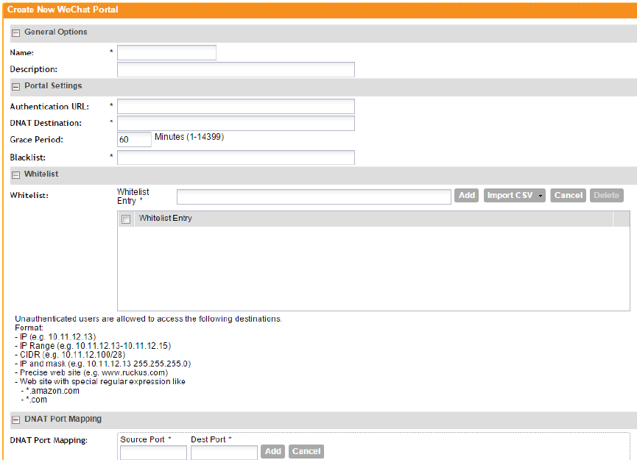Screen dimensions: 637x460
Task: Focus the DNAT Destination field
Action: (236, 123)
